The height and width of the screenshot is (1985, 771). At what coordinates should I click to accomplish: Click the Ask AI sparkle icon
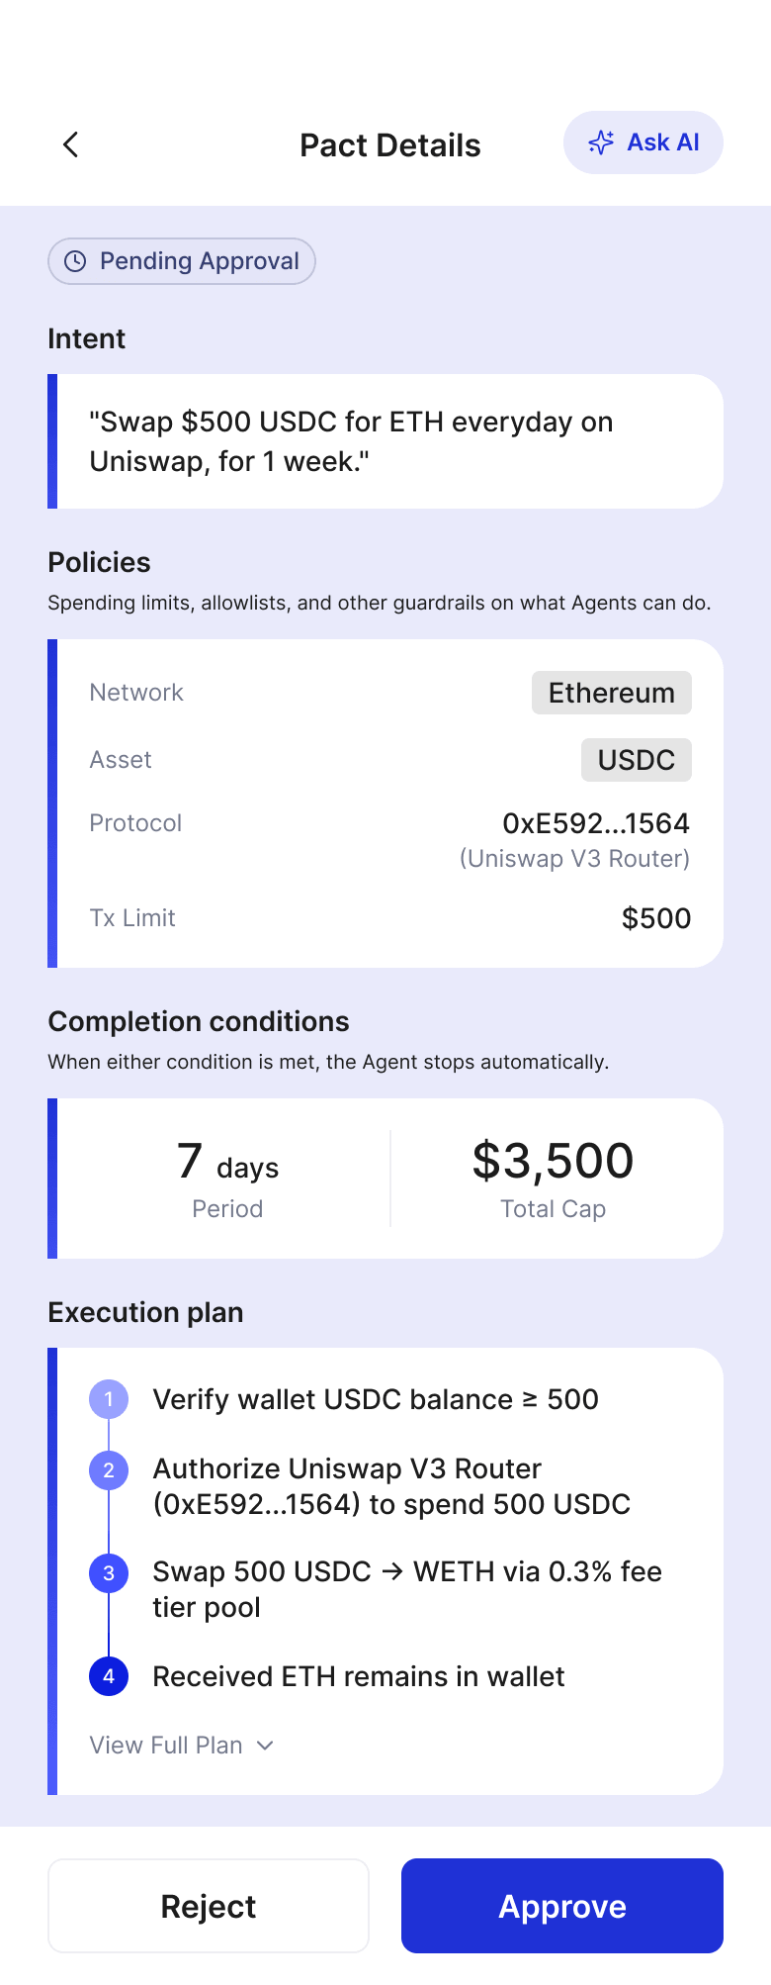[601, 142]
